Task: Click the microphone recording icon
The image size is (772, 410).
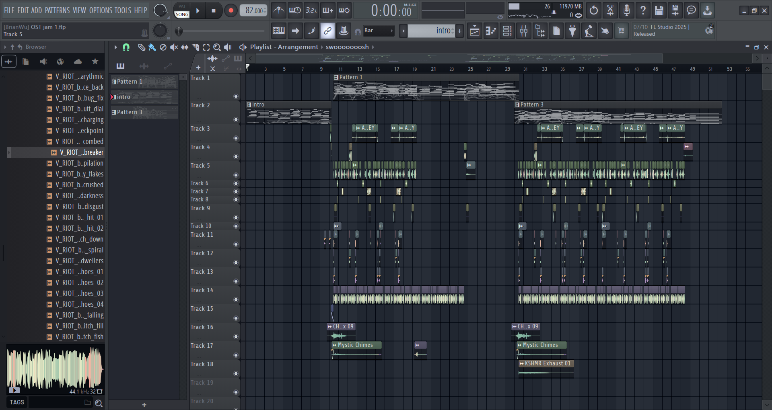Action: 626,10
